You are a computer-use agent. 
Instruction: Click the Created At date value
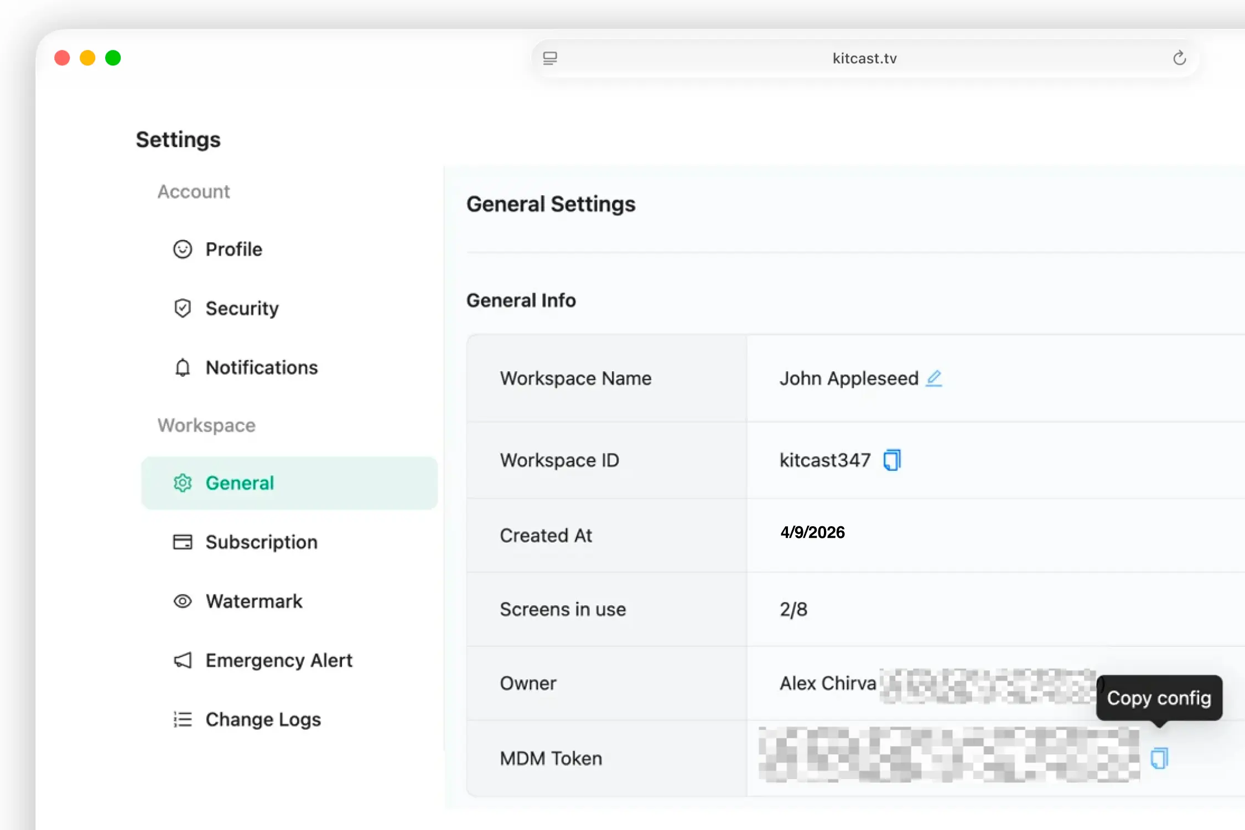[812, 532]
